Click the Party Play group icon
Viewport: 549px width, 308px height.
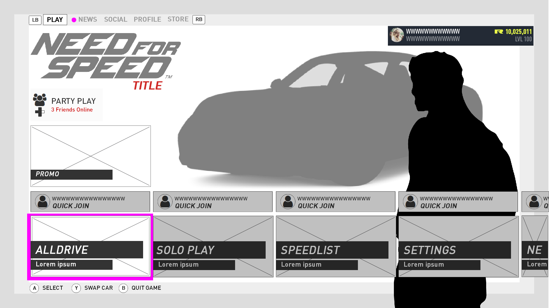40,100
